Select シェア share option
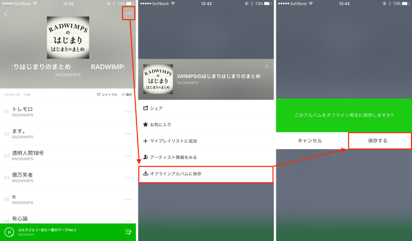The height and width of the screenshot is (241, 412). tap(206, 108)
